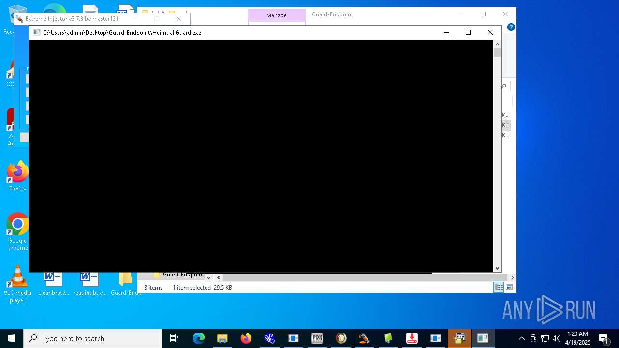Select the readingbuy... Word document on desktop

[x=90, y=283]
